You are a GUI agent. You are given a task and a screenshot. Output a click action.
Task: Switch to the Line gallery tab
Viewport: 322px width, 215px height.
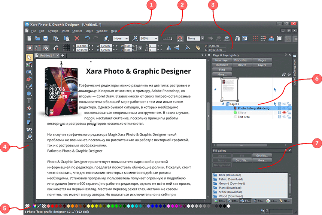[x=233, y=201]
